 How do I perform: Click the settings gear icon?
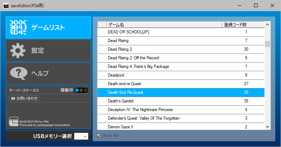coord(18,51)
